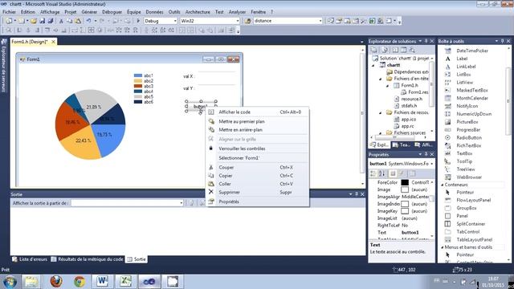Screen dimensions: 514x289
Task: Switch to 'Résultats de la métrique du code' tab
Action: [x=88, y=259]
